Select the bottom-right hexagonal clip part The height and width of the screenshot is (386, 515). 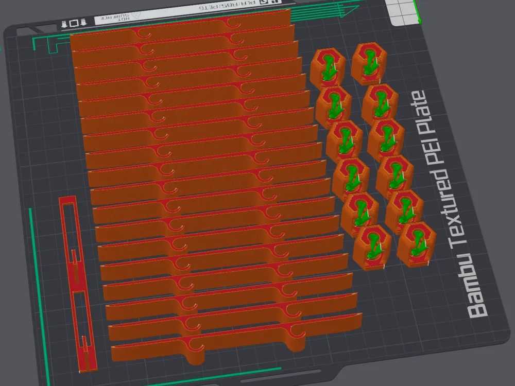(416, 244)
